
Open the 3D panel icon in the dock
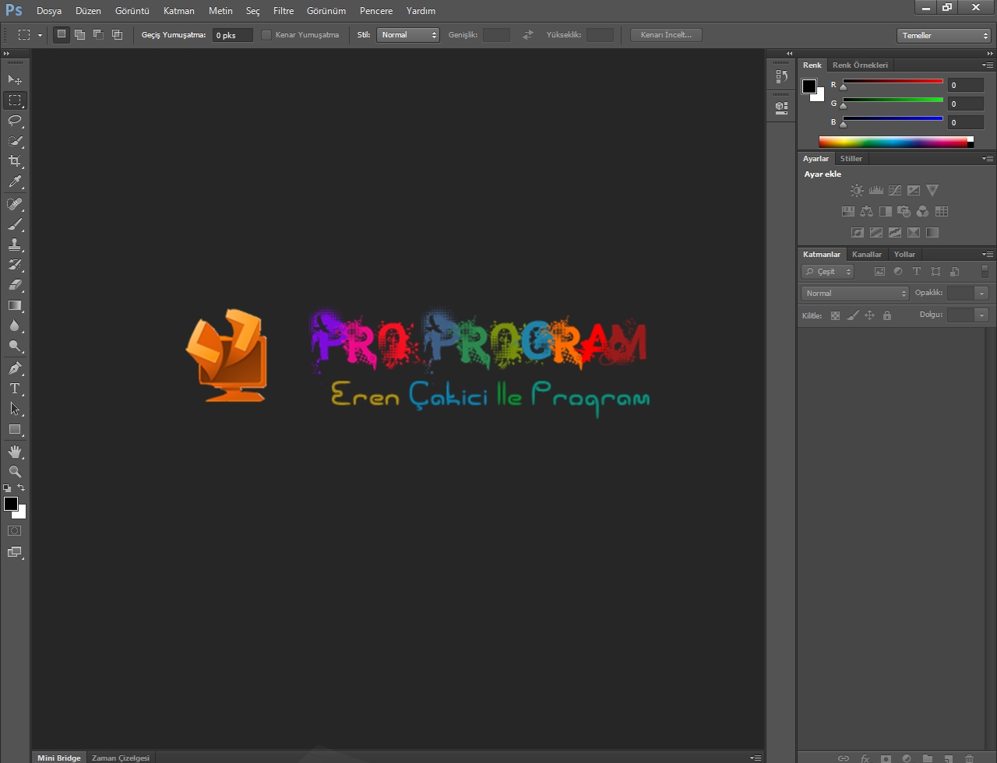781,107
